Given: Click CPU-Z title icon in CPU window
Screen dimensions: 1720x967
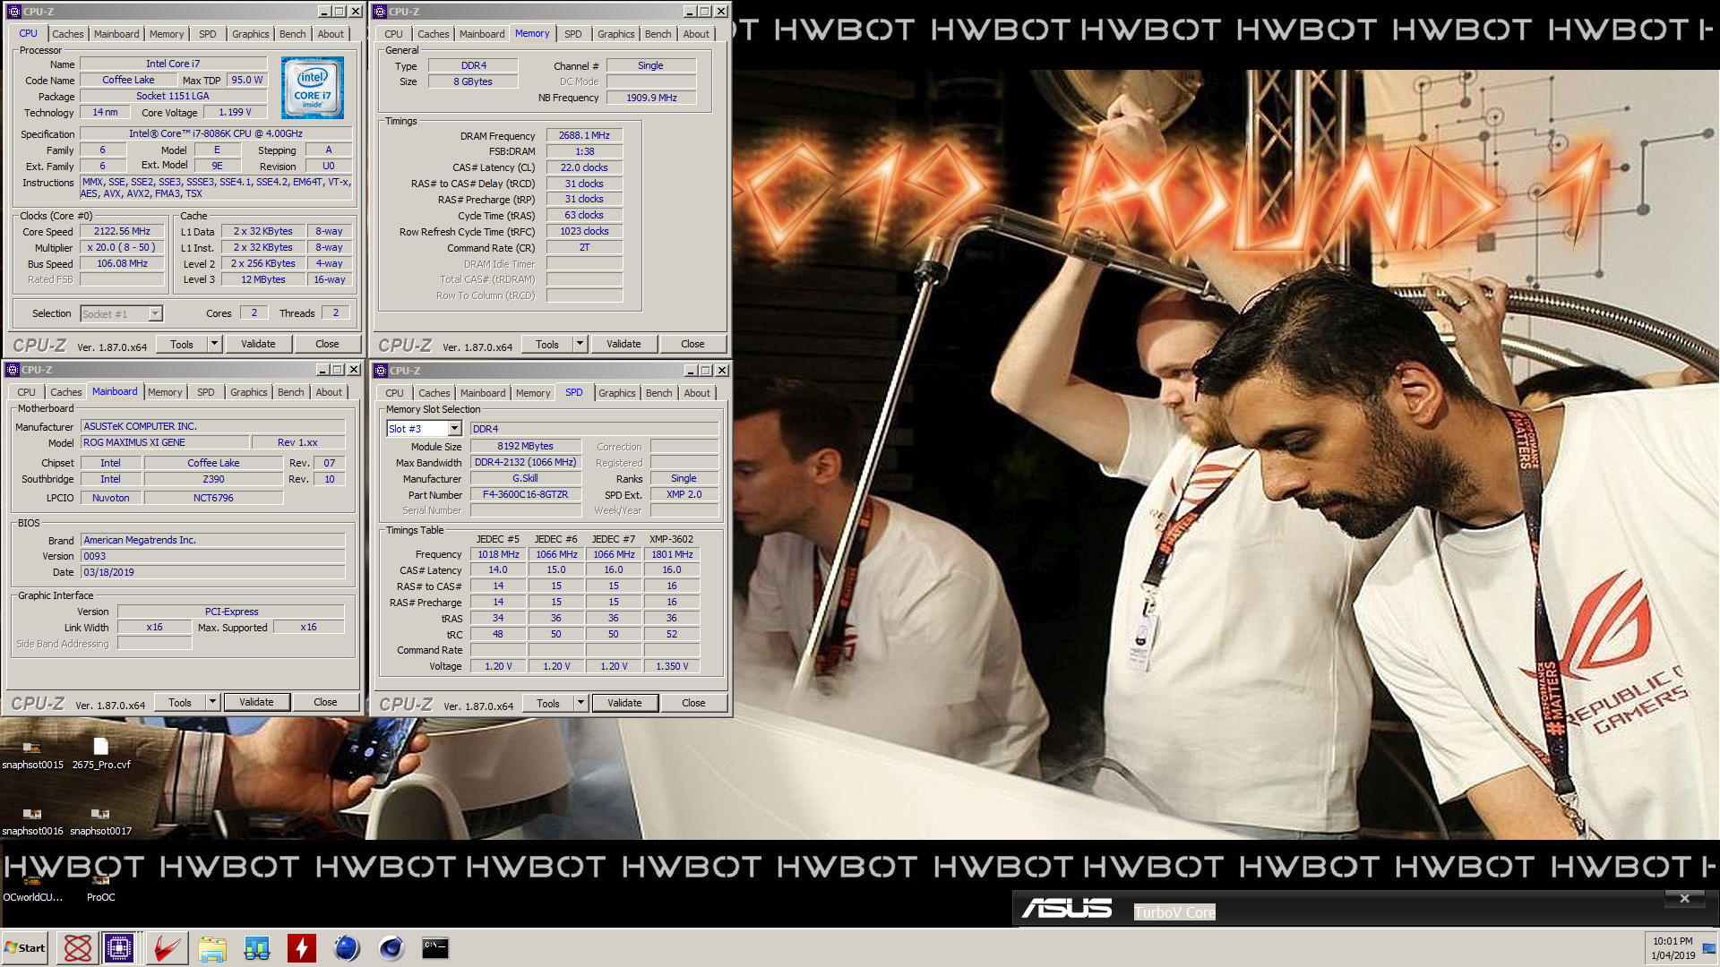Looking at the screenshot, I should click(x=13, y=12).
